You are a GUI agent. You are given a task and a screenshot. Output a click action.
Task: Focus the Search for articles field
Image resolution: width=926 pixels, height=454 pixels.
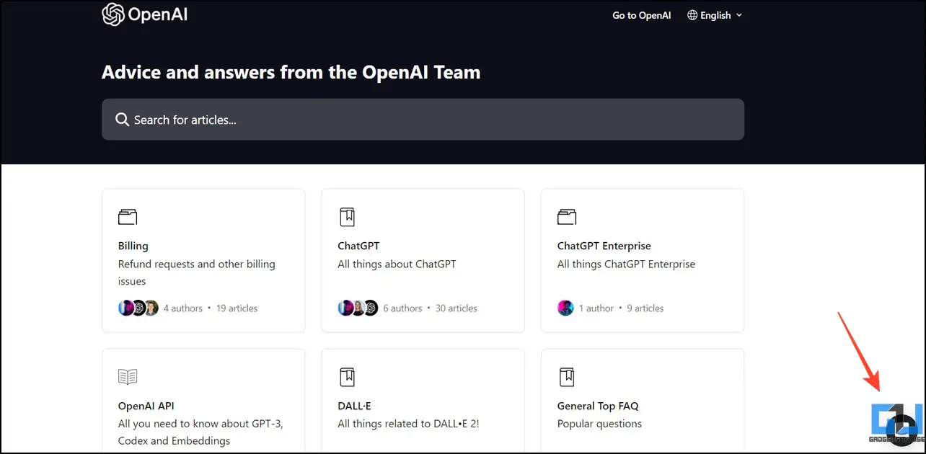(x=423, y=120)
